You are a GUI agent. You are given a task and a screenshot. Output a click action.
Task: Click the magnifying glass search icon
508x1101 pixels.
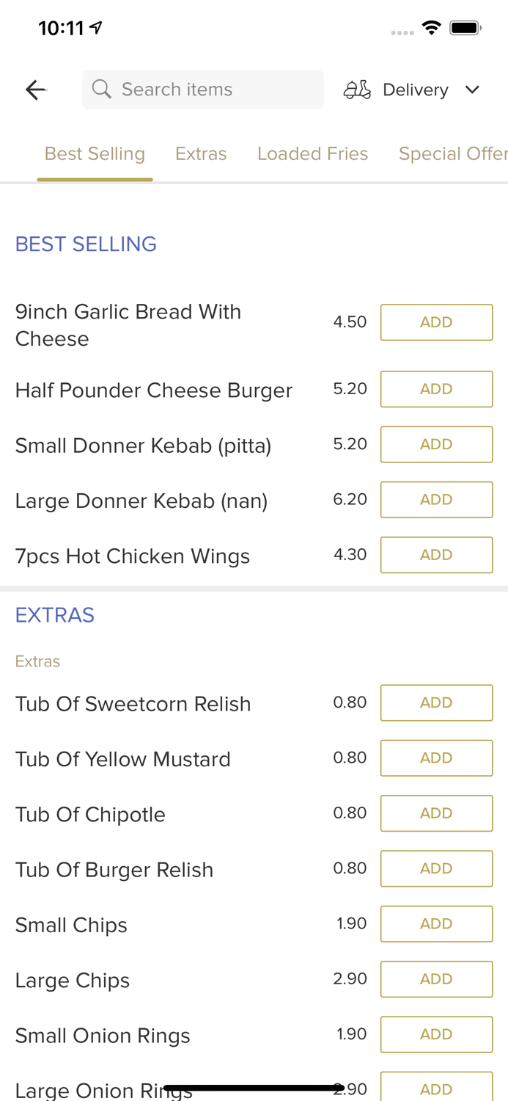coord(103,89)
